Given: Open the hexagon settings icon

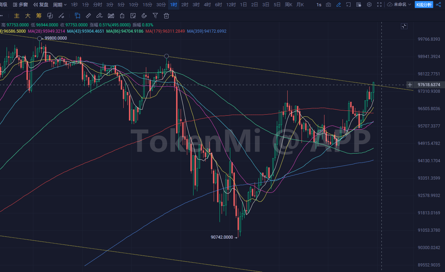Looking at the screenshot, I should (369, 5).
